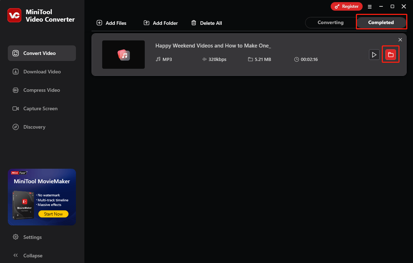Screen dimensions: 413x263
Task: Minimize the application window
Action: point(381,6)
